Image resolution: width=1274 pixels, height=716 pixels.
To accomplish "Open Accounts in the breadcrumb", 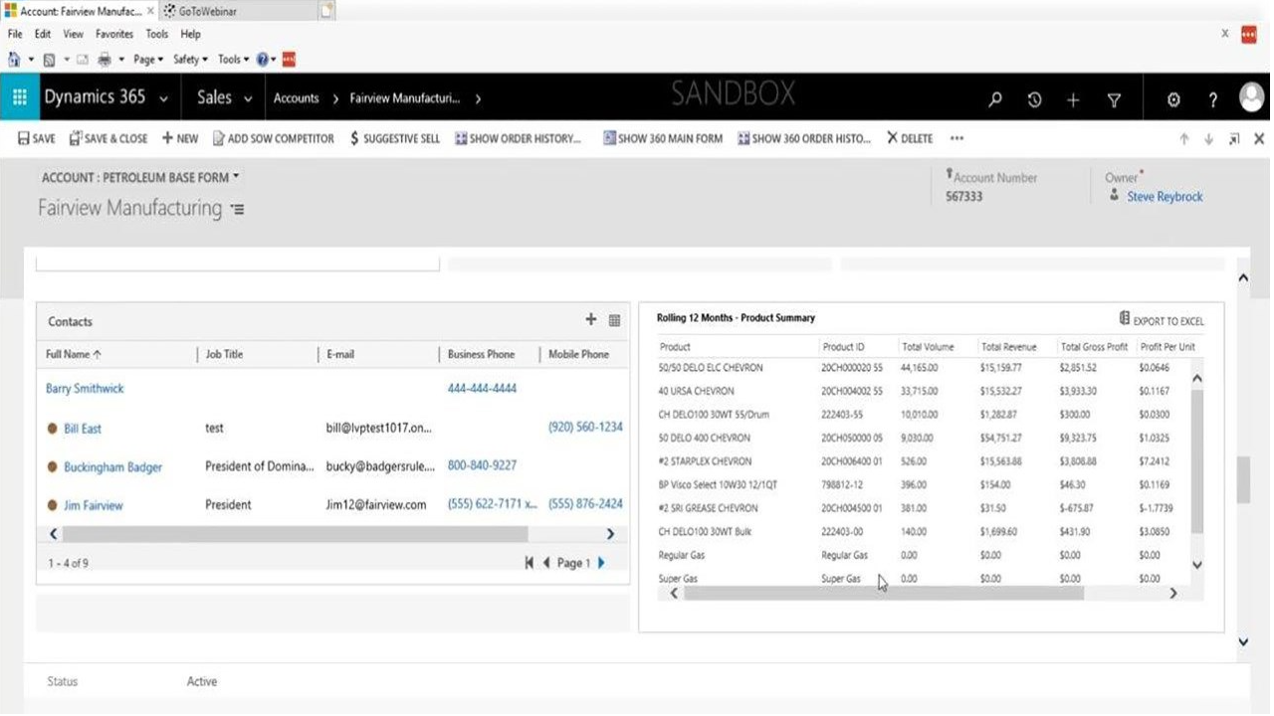I will [297, 98].
